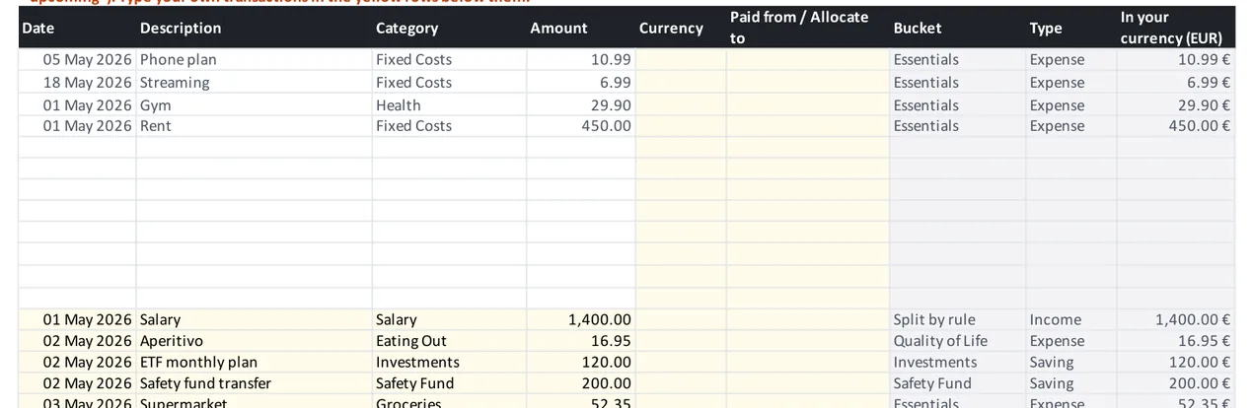The height and width of the screenshot is (408, 1253).
Task: Click the 'Aperitivo' description cell
Action: coord(254,341)
